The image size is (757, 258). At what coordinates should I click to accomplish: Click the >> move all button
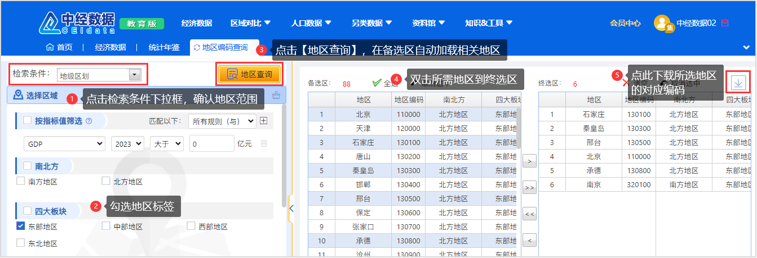[x=529, y=187]
